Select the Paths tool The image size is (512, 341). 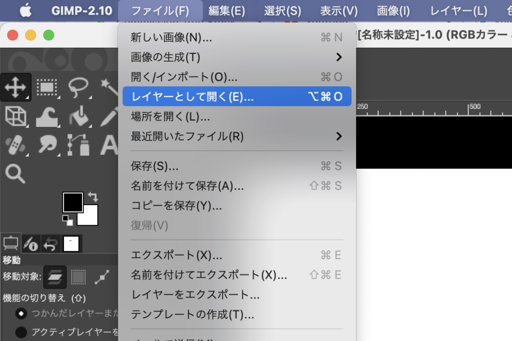point(78,145)
